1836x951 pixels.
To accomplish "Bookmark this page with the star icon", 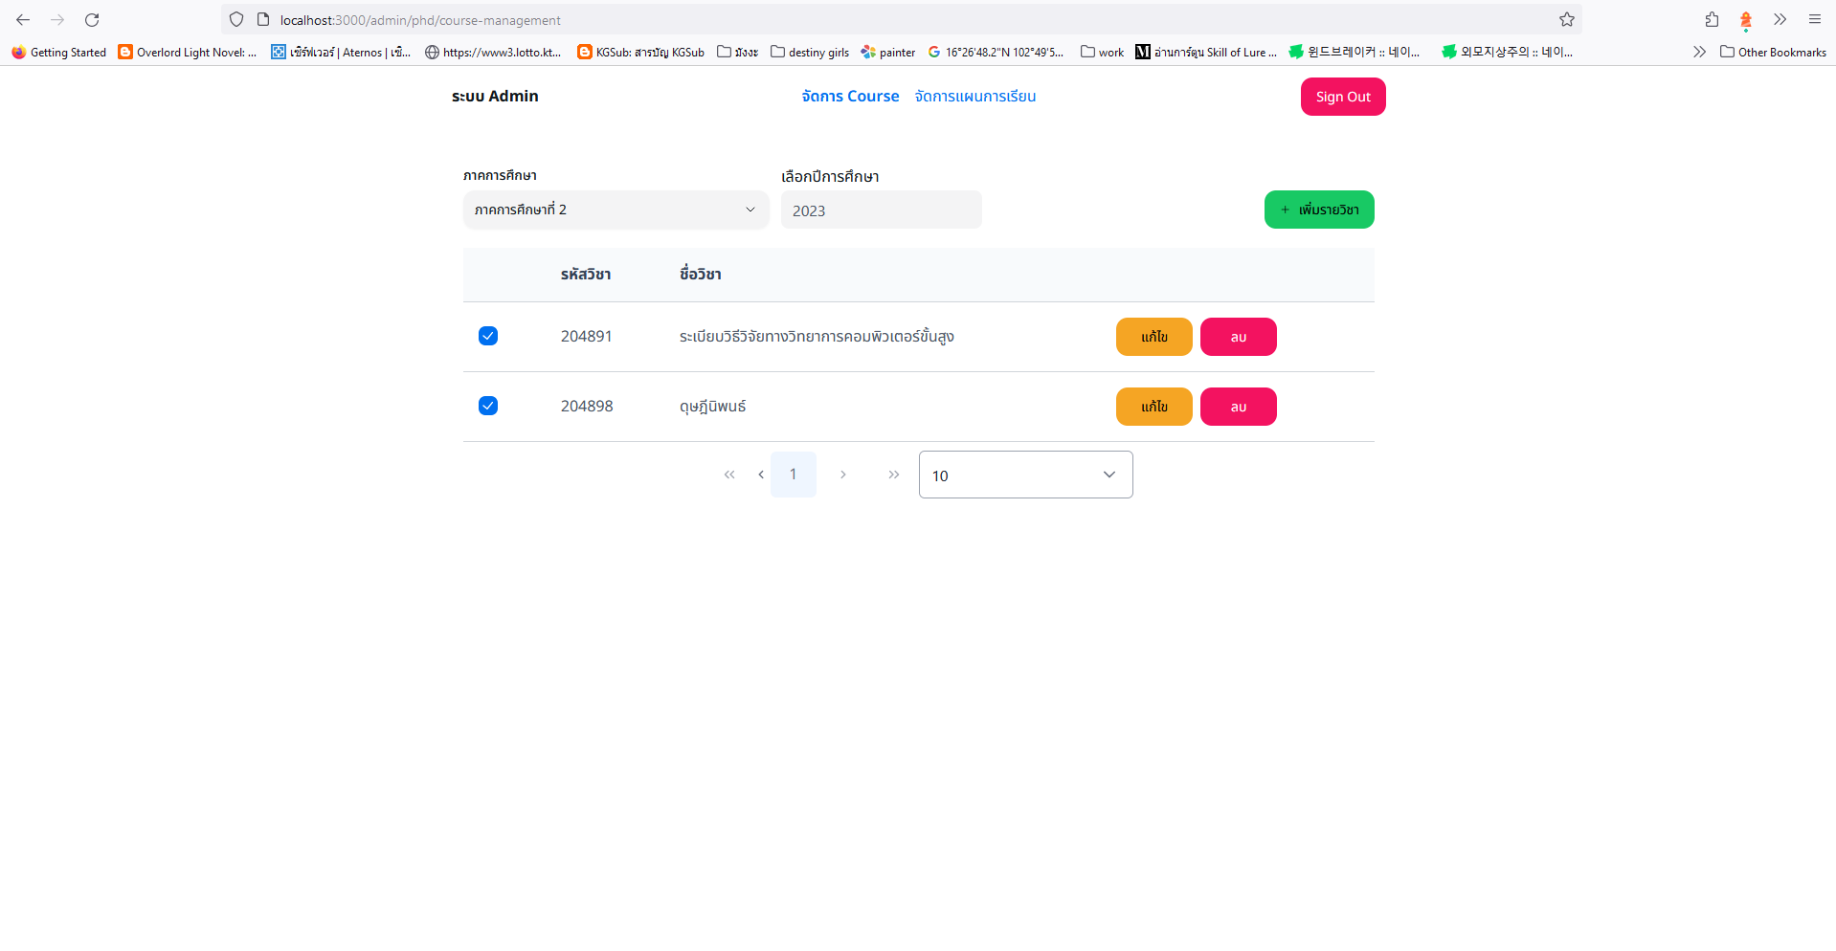I will 1567,19.
